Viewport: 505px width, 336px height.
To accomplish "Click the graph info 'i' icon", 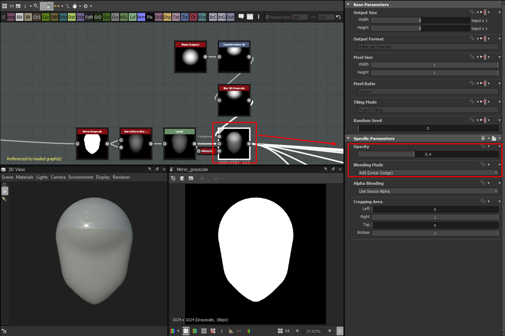I will [25, 6].
